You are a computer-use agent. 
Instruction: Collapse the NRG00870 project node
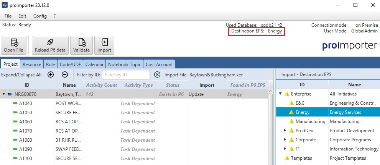(4, 94)
